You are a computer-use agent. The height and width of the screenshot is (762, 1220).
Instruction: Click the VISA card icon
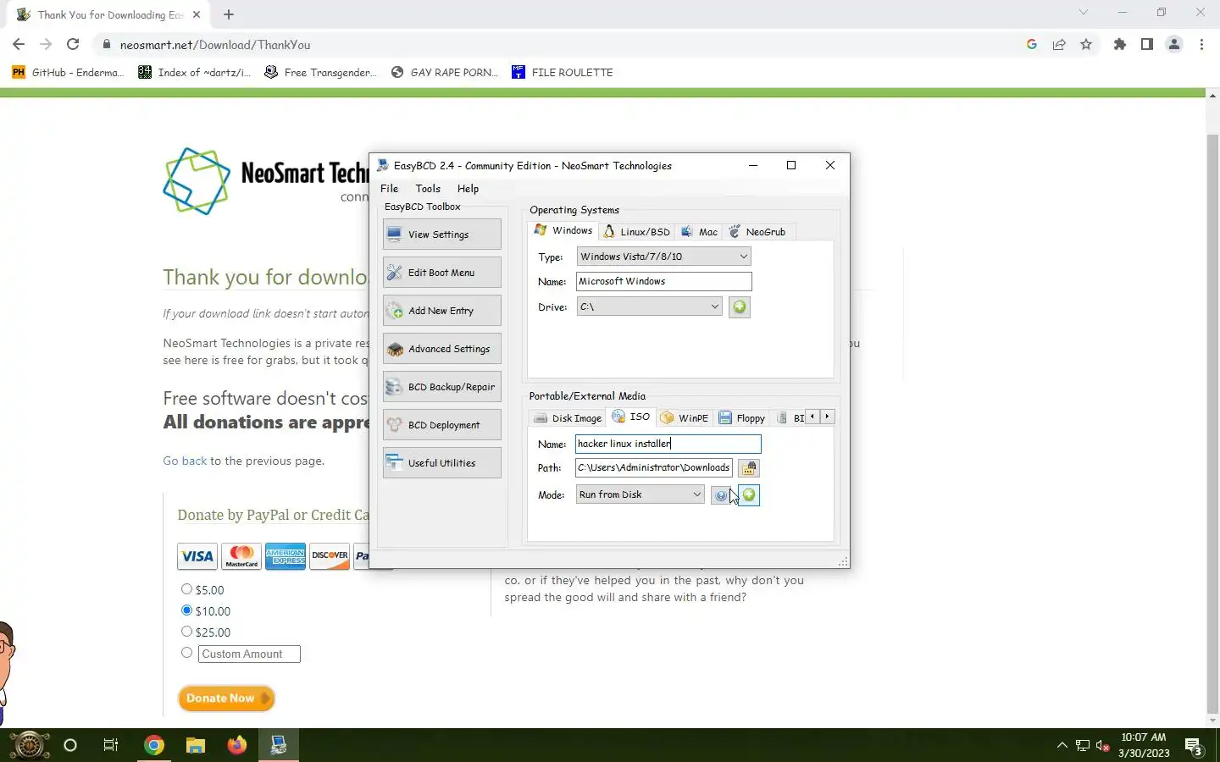(x=197, y=556)
